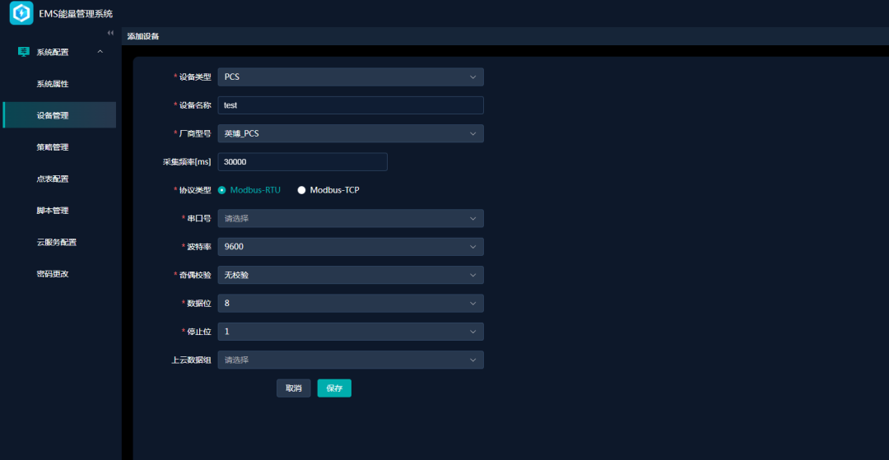Expand the 波特率 9600 dropdown

coord(350,247)
